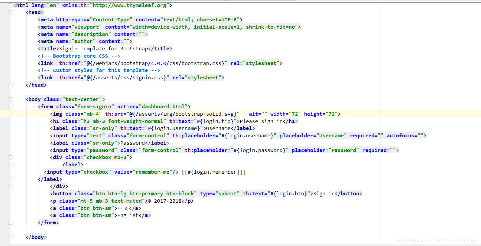The width and height of the screenshot is (481, 246).
Task: Click title text "Signin Template for Bootstrap"
Action: tap(103, 49)
